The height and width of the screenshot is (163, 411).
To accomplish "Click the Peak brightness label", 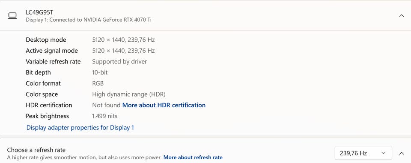I will tap(48, 116).
